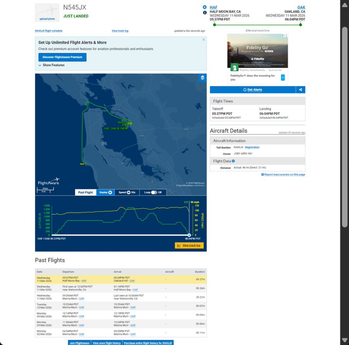Click Discover FlightAware Premium button
The height and width of the screenshot is (345, 349).
point(62,57)
